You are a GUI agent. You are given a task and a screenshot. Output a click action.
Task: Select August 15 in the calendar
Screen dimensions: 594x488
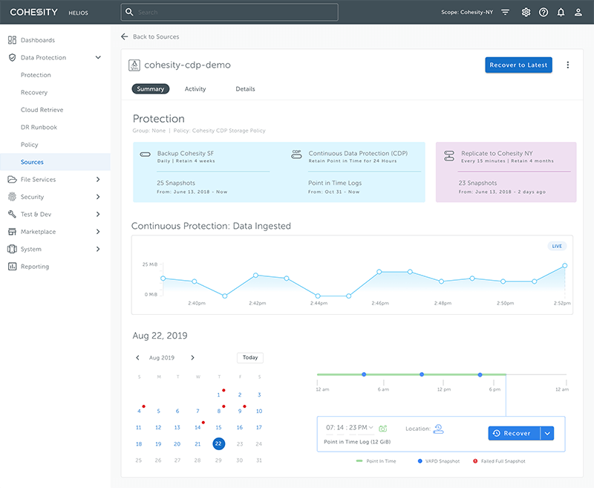tap(218, 428)
